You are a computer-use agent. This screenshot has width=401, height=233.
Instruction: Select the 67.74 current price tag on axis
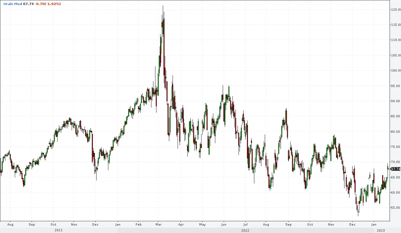pyautogui.click(x=396, y=169)
